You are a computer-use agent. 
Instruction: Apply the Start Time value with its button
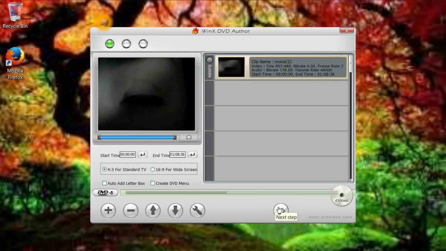coord(143,154)
